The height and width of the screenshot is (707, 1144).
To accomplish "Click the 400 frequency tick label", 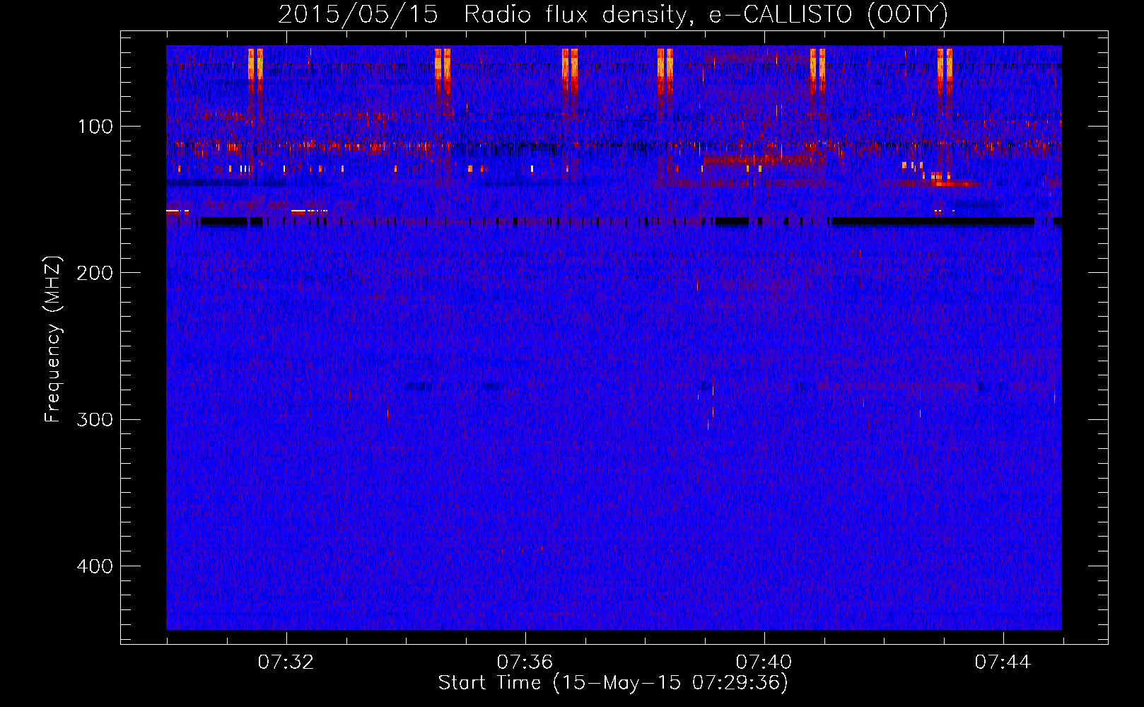I will pyautogui.click(x=95, y=566).
